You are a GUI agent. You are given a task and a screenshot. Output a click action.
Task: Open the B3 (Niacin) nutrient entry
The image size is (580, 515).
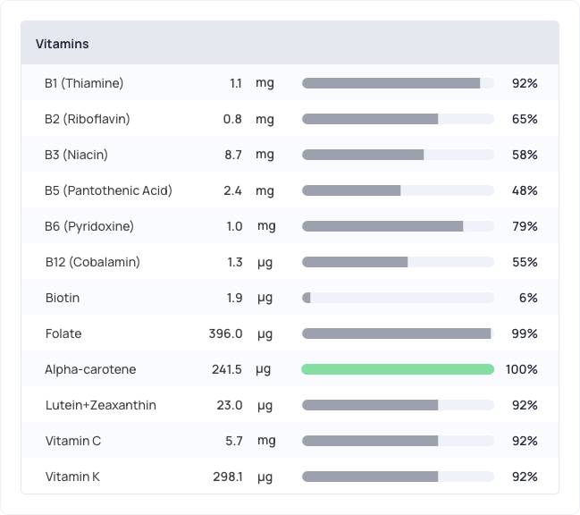point(76,155)
